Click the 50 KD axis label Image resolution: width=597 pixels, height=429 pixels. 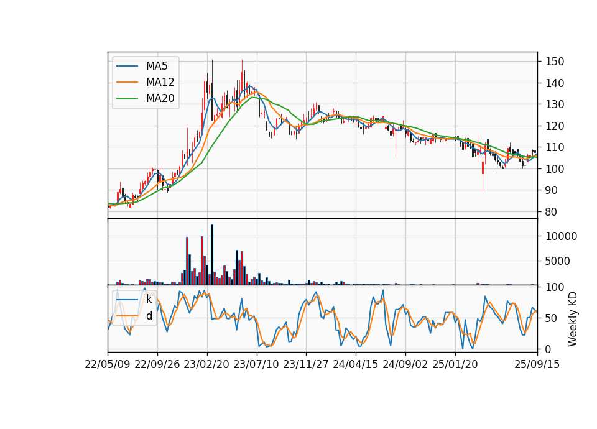point(552,318)
